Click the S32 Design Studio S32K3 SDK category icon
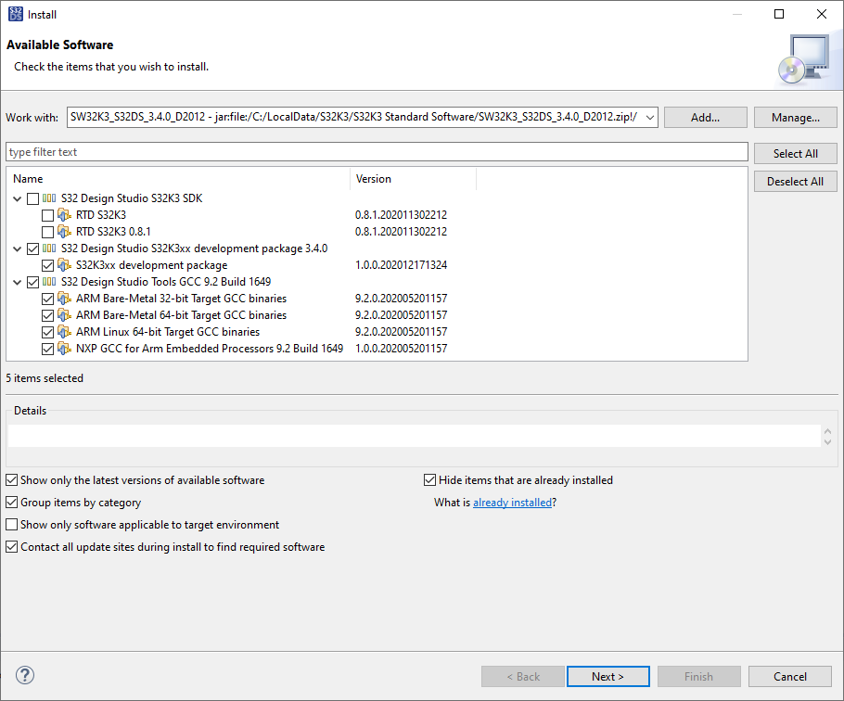The width and height of the screenshot is (844, 701). 49,198
